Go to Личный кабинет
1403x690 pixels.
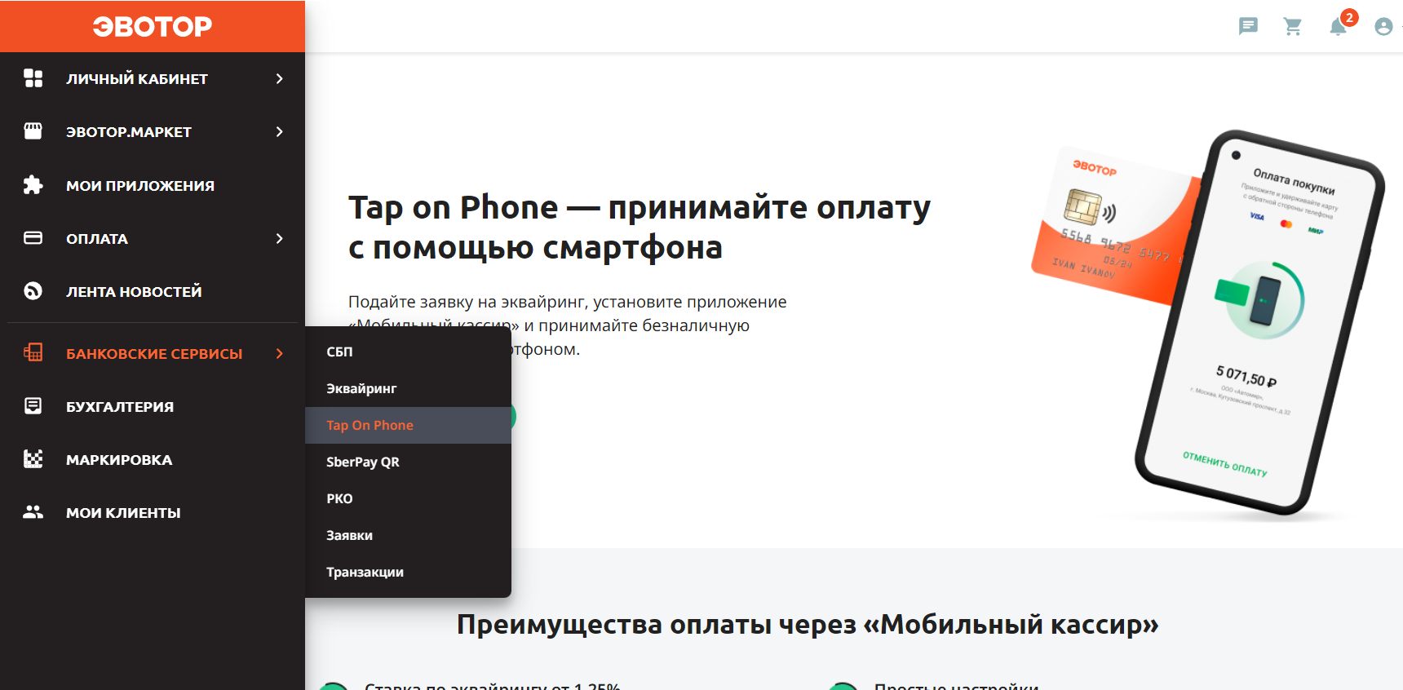137,79
